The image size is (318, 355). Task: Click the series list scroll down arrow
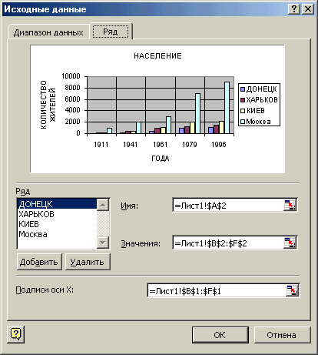[x=103, y=243]
